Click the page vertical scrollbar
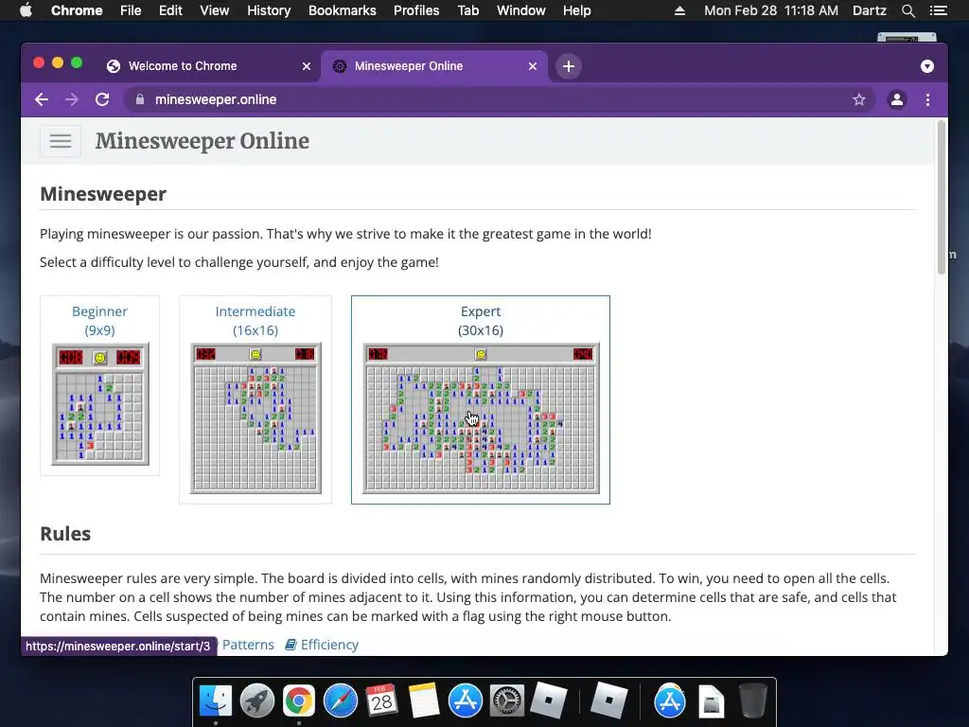Viewport: 969px width, 727px height. click(942, 198)
